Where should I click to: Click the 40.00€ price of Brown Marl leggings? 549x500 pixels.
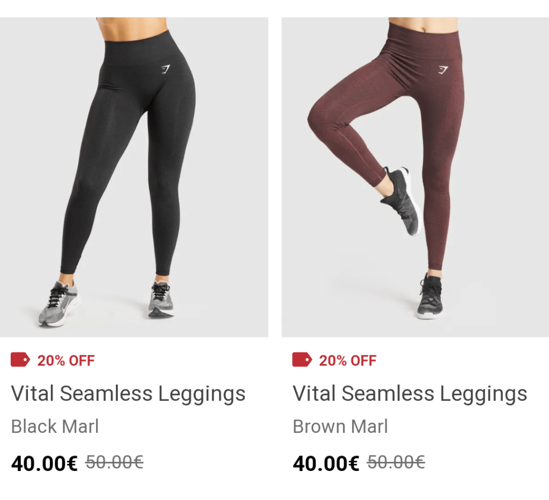(x=326, y=463)
